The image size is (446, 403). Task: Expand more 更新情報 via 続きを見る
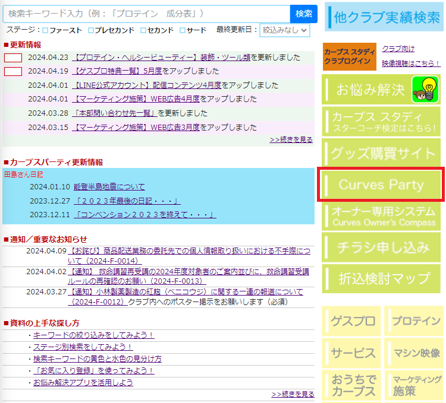point(291,139)
